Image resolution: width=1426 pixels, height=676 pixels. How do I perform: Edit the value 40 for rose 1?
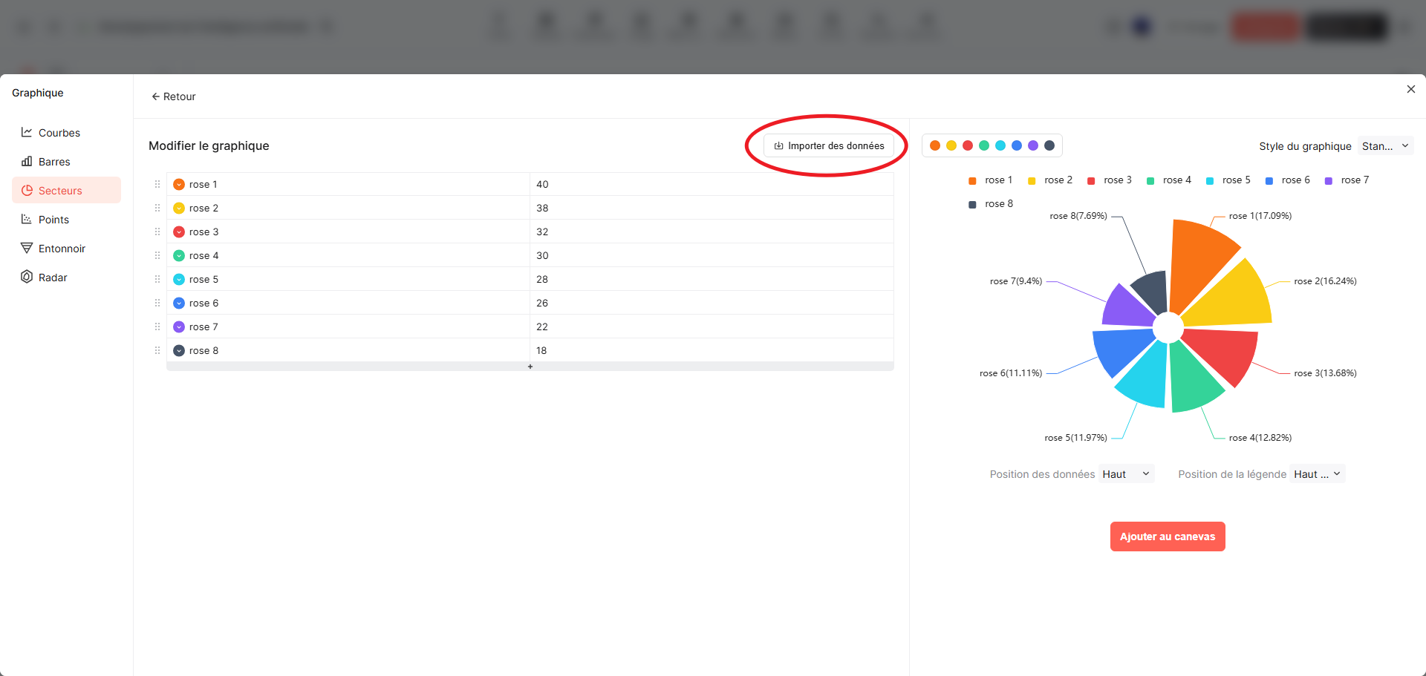712,184
